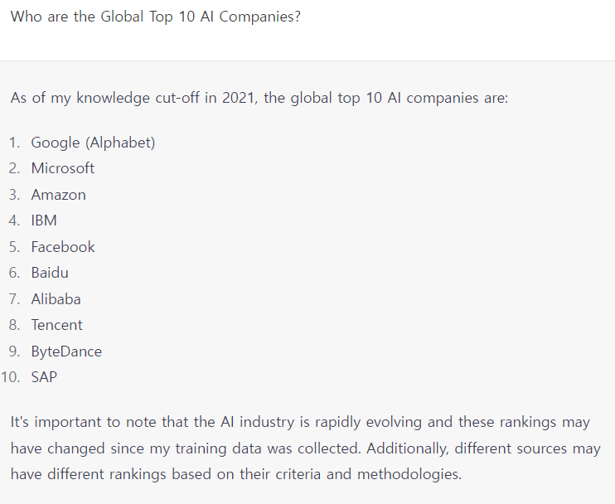
Task: Click the 'Google (Alphabet)' list item
Action: 93,143
